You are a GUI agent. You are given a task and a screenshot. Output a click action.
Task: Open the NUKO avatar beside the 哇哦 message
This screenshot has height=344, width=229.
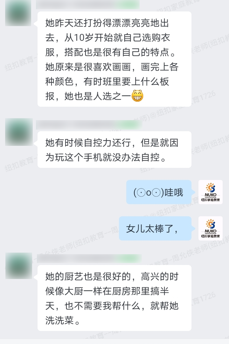point(210,192)
